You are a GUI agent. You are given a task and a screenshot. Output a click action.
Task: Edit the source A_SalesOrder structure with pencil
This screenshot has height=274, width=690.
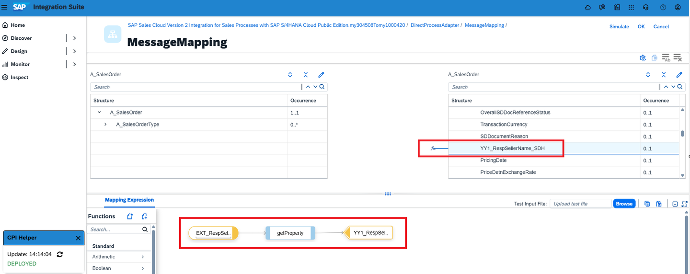(321, 75)
